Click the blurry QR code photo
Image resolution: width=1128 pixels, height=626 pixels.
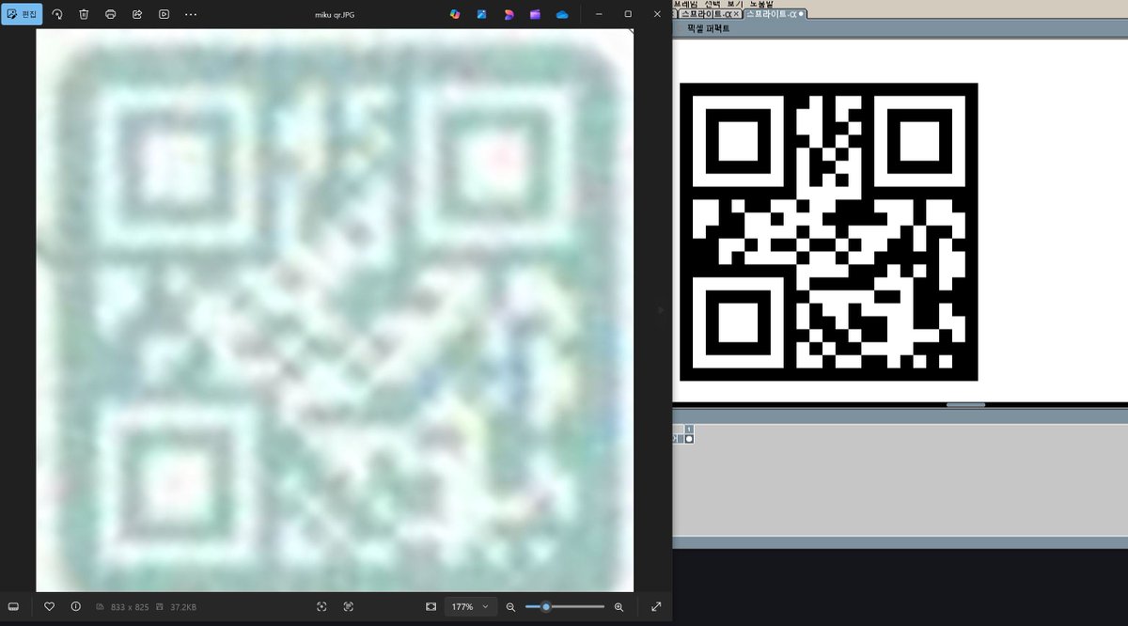(x=335, y=309)
